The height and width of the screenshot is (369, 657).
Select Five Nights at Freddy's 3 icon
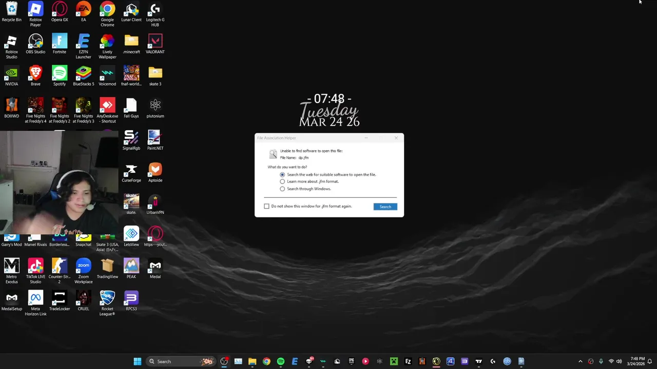[x=83, y=111]
